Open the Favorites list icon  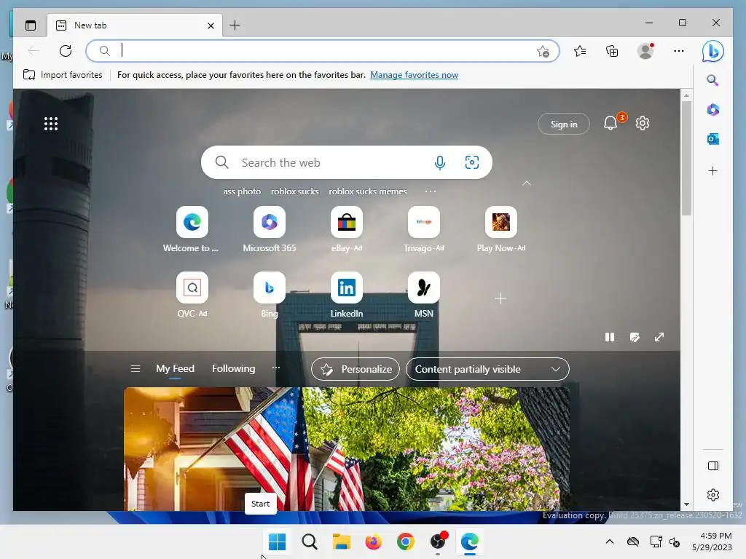click(x=580, y=51)
